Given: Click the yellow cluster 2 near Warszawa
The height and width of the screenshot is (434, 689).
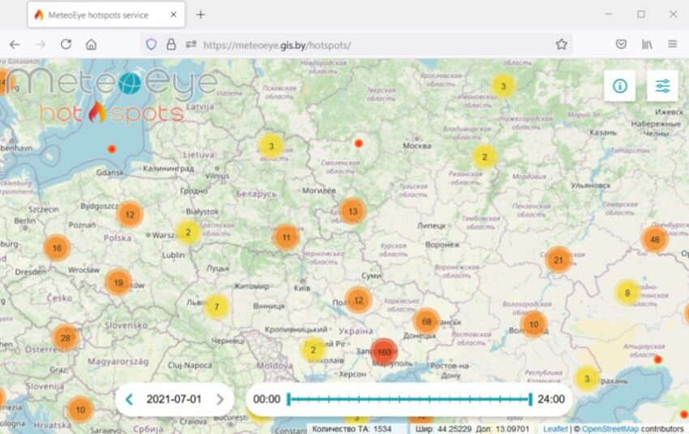Looking at the screenshot, I should pyautogui.click(x=188, y=233).
